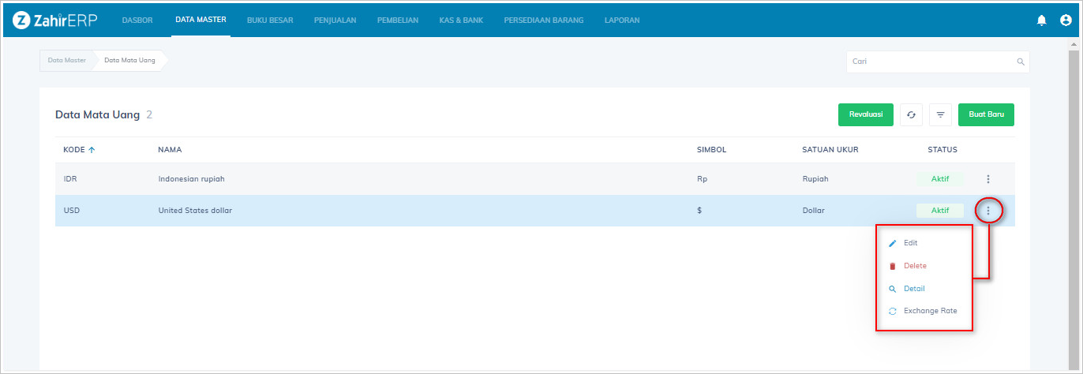Image resolution: width=1083 pixels, height=374 pixels.
Task: Choose Delete in the context menu
Action: click(915, 266)
